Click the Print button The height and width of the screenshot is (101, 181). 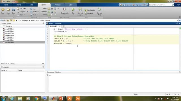pyautogui.click(x=20, y=15)
